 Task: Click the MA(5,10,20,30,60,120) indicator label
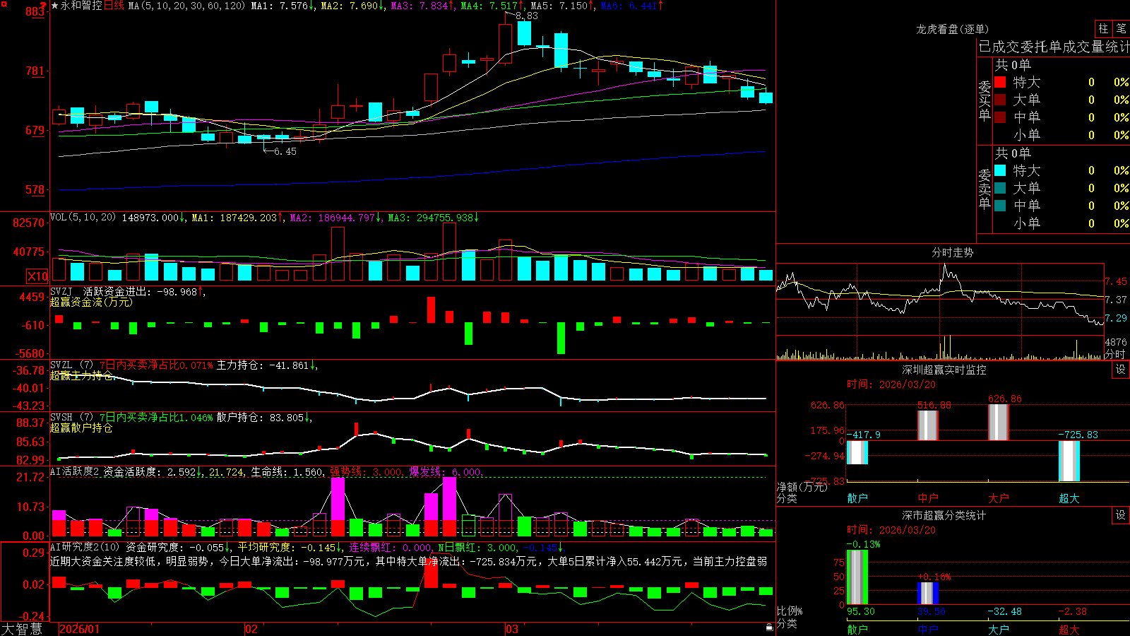tap(186, 6)
